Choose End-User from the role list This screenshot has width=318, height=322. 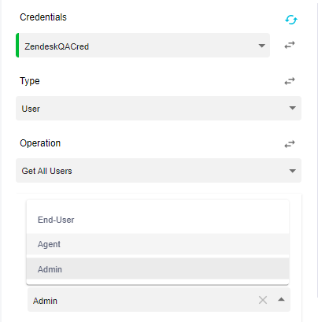(157, 220)
